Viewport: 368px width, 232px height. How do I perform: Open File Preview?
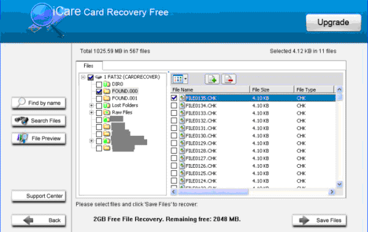(x=39, y=138)
